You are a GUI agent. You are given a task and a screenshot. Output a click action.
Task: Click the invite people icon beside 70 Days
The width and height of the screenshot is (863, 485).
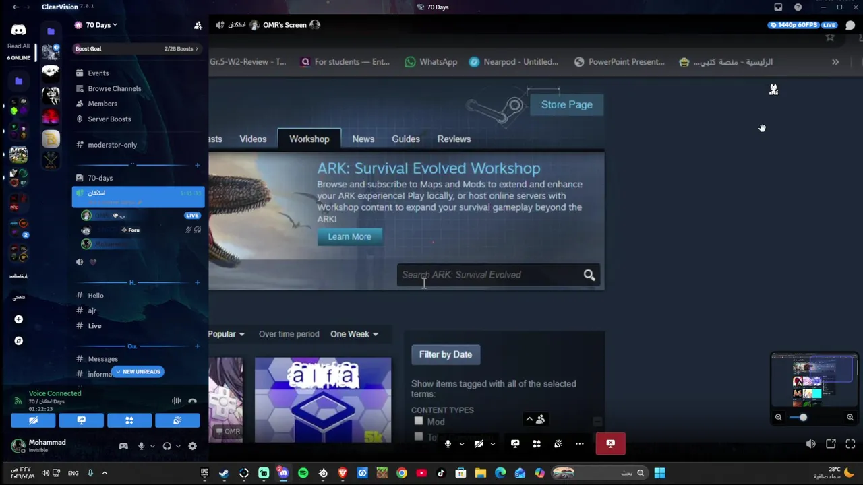pos(198,25)
